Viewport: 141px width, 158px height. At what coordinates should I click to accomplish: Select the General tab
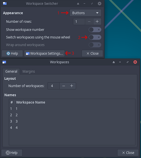click(11, 71)
